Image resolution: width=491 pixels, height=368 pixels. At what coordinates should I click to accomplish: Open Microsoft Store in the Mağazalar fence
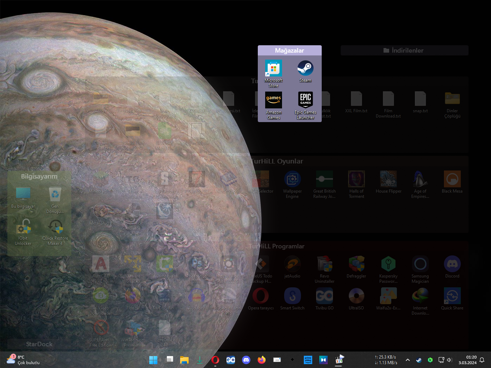click(x=273, y=73)
